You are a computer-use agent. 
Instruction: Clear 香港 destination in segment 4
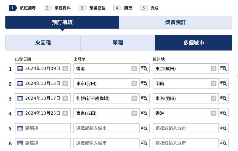[213, 113]
